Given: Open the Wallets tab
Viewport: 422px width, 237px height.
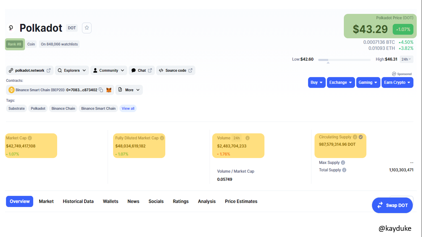Looking at the screenshot, I should click(x=111, y=201).
